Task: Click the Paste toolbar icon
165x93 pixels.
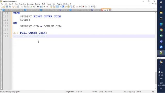Action: [x=28, y=6]
